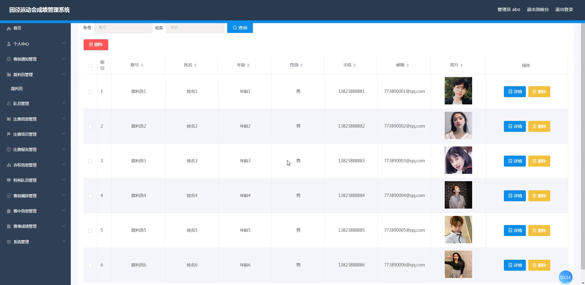The image size is (585, 285).
Task: Collapse the 裁判员管理 menu chevron
Action: click(63, 74)
